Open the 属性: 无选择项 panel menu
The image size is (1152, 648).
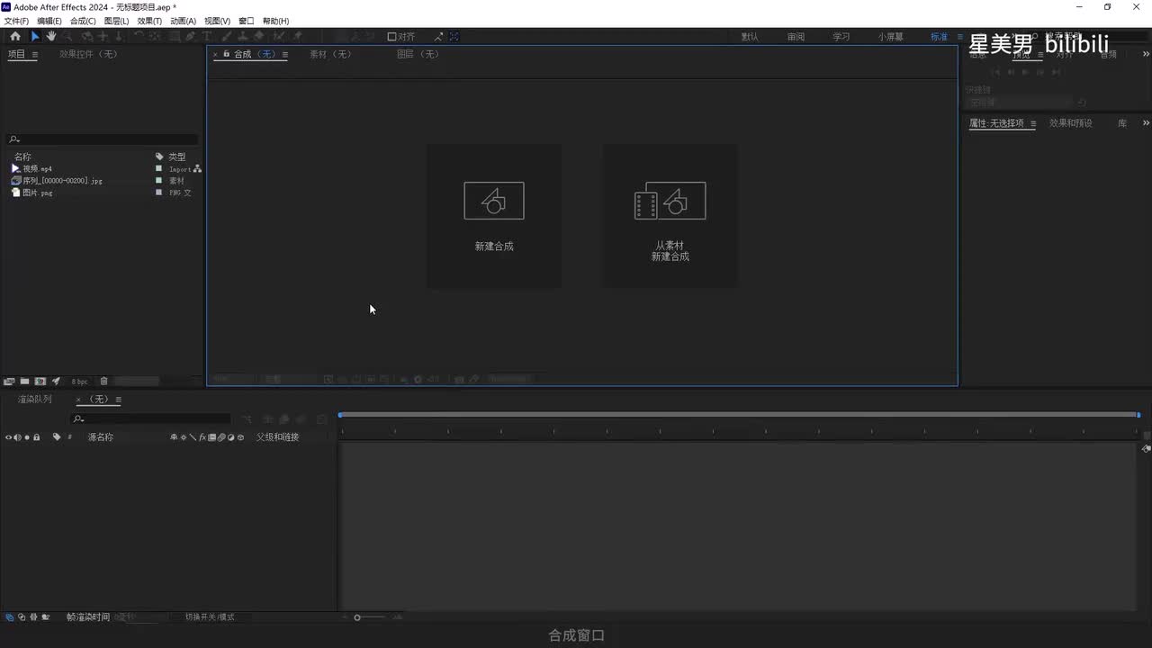coord(1033,123)
